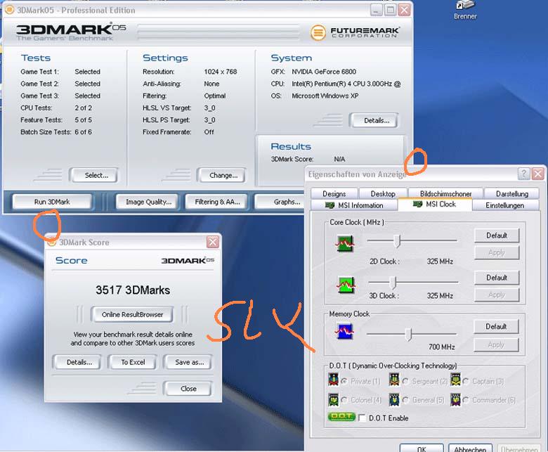Screen dimensions: 548x452
Task: Click the 'NVIDIA GeForce 6800' GFX text
Action: click(x=324, y=72)
